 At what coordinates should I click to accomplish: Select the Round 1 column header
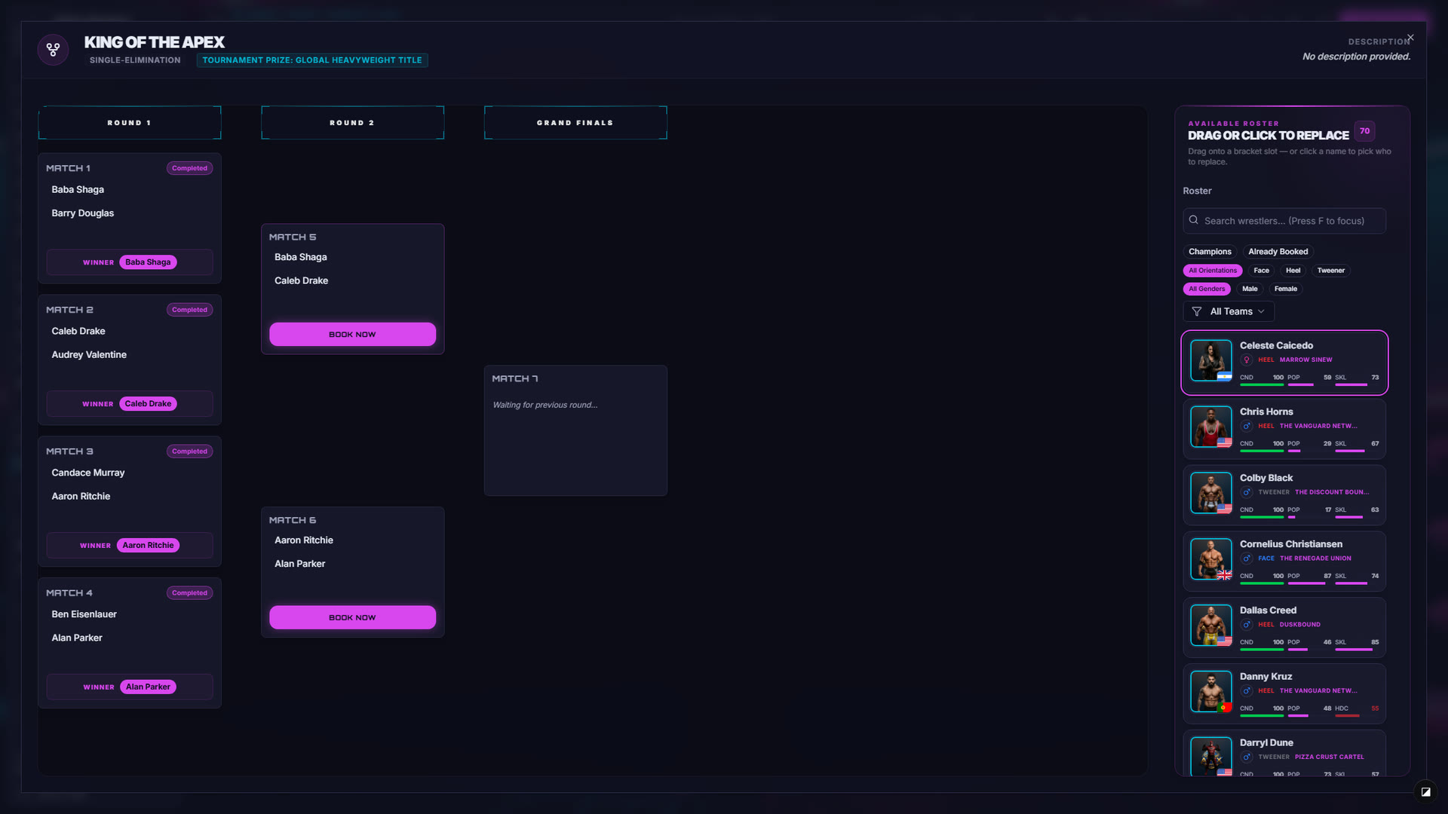click(130, 123)
